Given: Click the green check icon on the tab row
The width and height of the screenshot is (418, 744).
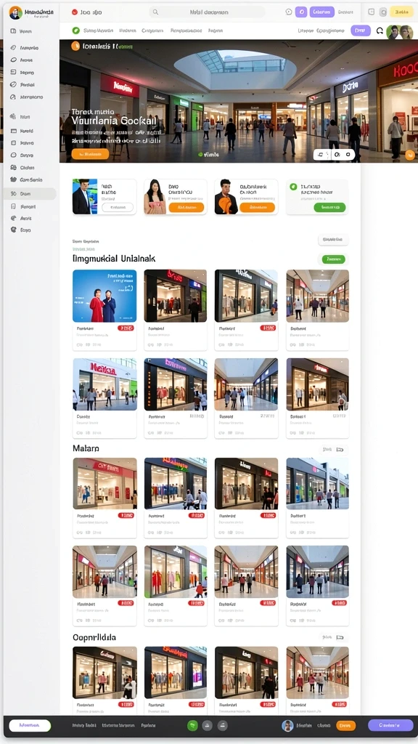Looking at the screenshot, I should coord(75,31).
